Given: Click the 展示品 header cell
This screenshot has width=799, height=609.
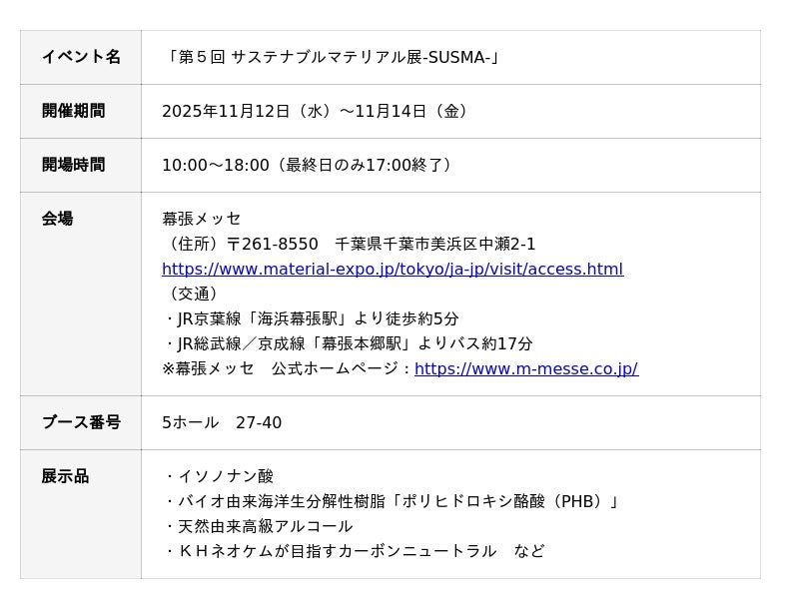Looking at the screenshot, I should click(65, 476).
